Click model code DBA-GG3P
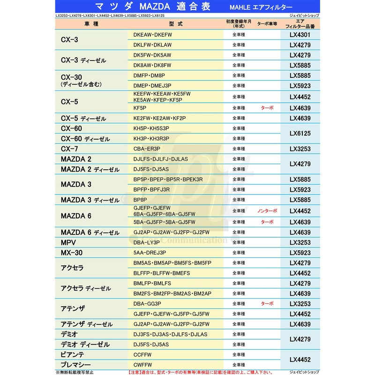 point(147,304)
